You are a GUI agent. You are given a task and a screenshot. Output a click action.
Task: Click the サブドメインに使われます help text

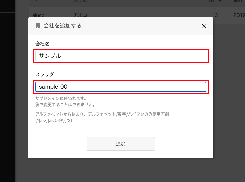61,98
